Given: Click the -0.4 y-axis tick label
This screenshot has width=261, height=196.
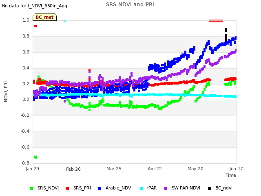Looking at the screenshot, I should [x=25, y=131].
